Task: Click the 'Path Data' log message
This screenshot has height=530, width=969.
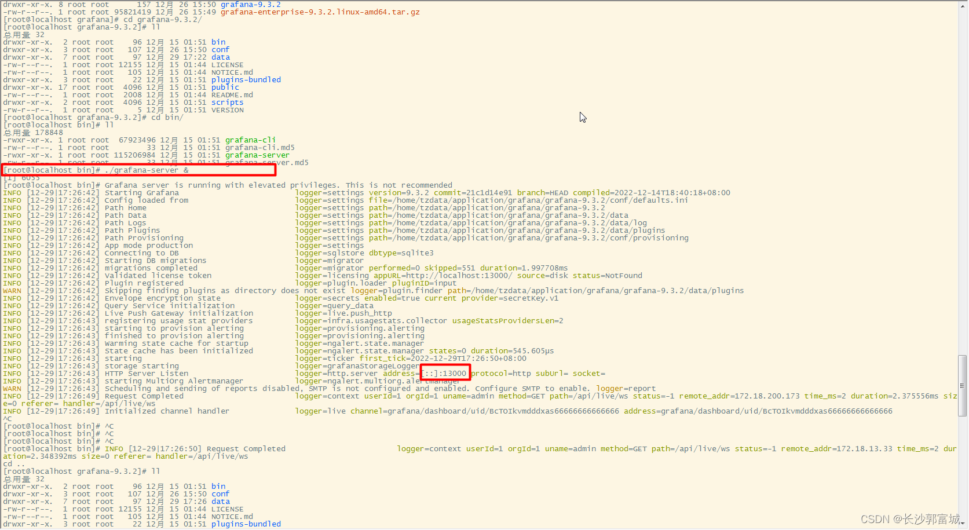Action: click(126, 215)
